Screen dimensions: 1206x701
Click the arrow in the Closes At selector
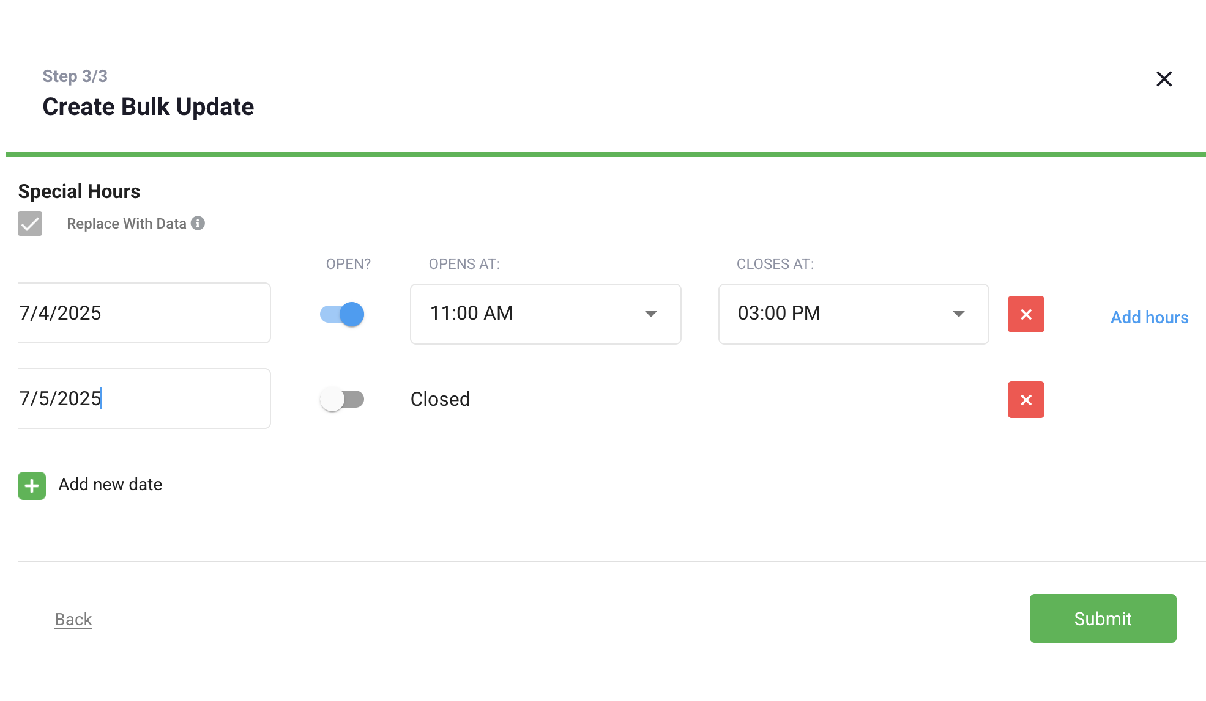pos(959,314)
